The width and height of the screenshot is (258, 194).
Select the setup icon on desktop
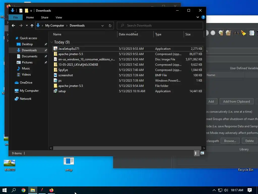pyautogui.click(x=69, y=164)
